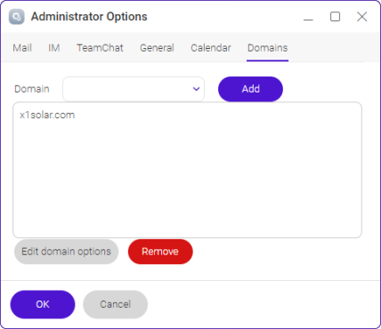This screenshot has width=381, height=329.
Task: Click Edit domain options button
Action: click(x=66, y=252)
